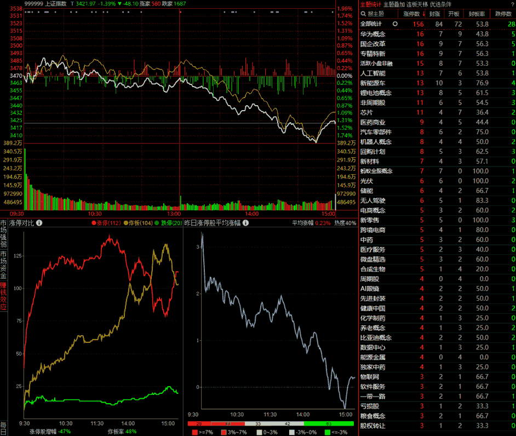Click the 999999 上证指数 title

(x=45, y=4)
